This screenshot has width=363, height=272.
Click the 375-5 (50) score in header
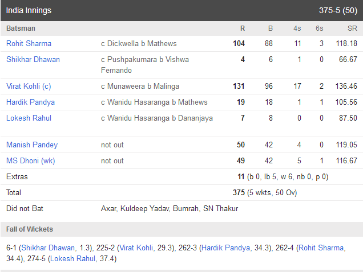[x=338, y=10]
